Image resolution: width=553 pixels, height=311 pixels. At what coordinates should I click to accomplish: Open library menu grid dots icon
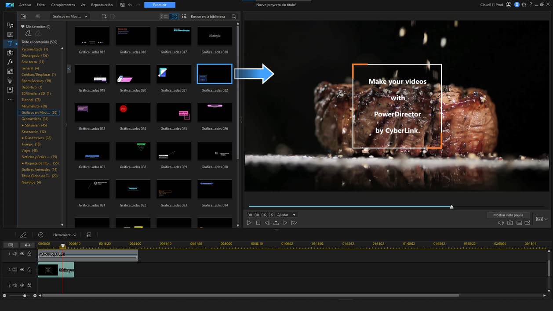pos(183,16)
